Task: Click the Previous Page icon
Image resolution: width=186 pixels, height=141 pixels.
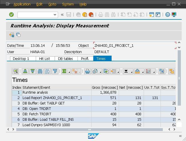Action: (x=129, y=15)
